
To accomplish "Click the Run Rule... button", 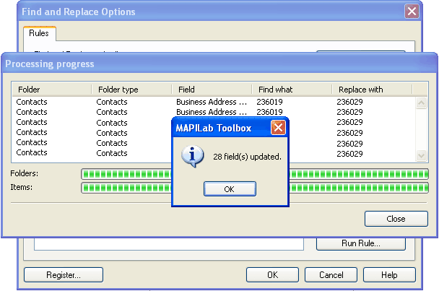I will [360, 243].
